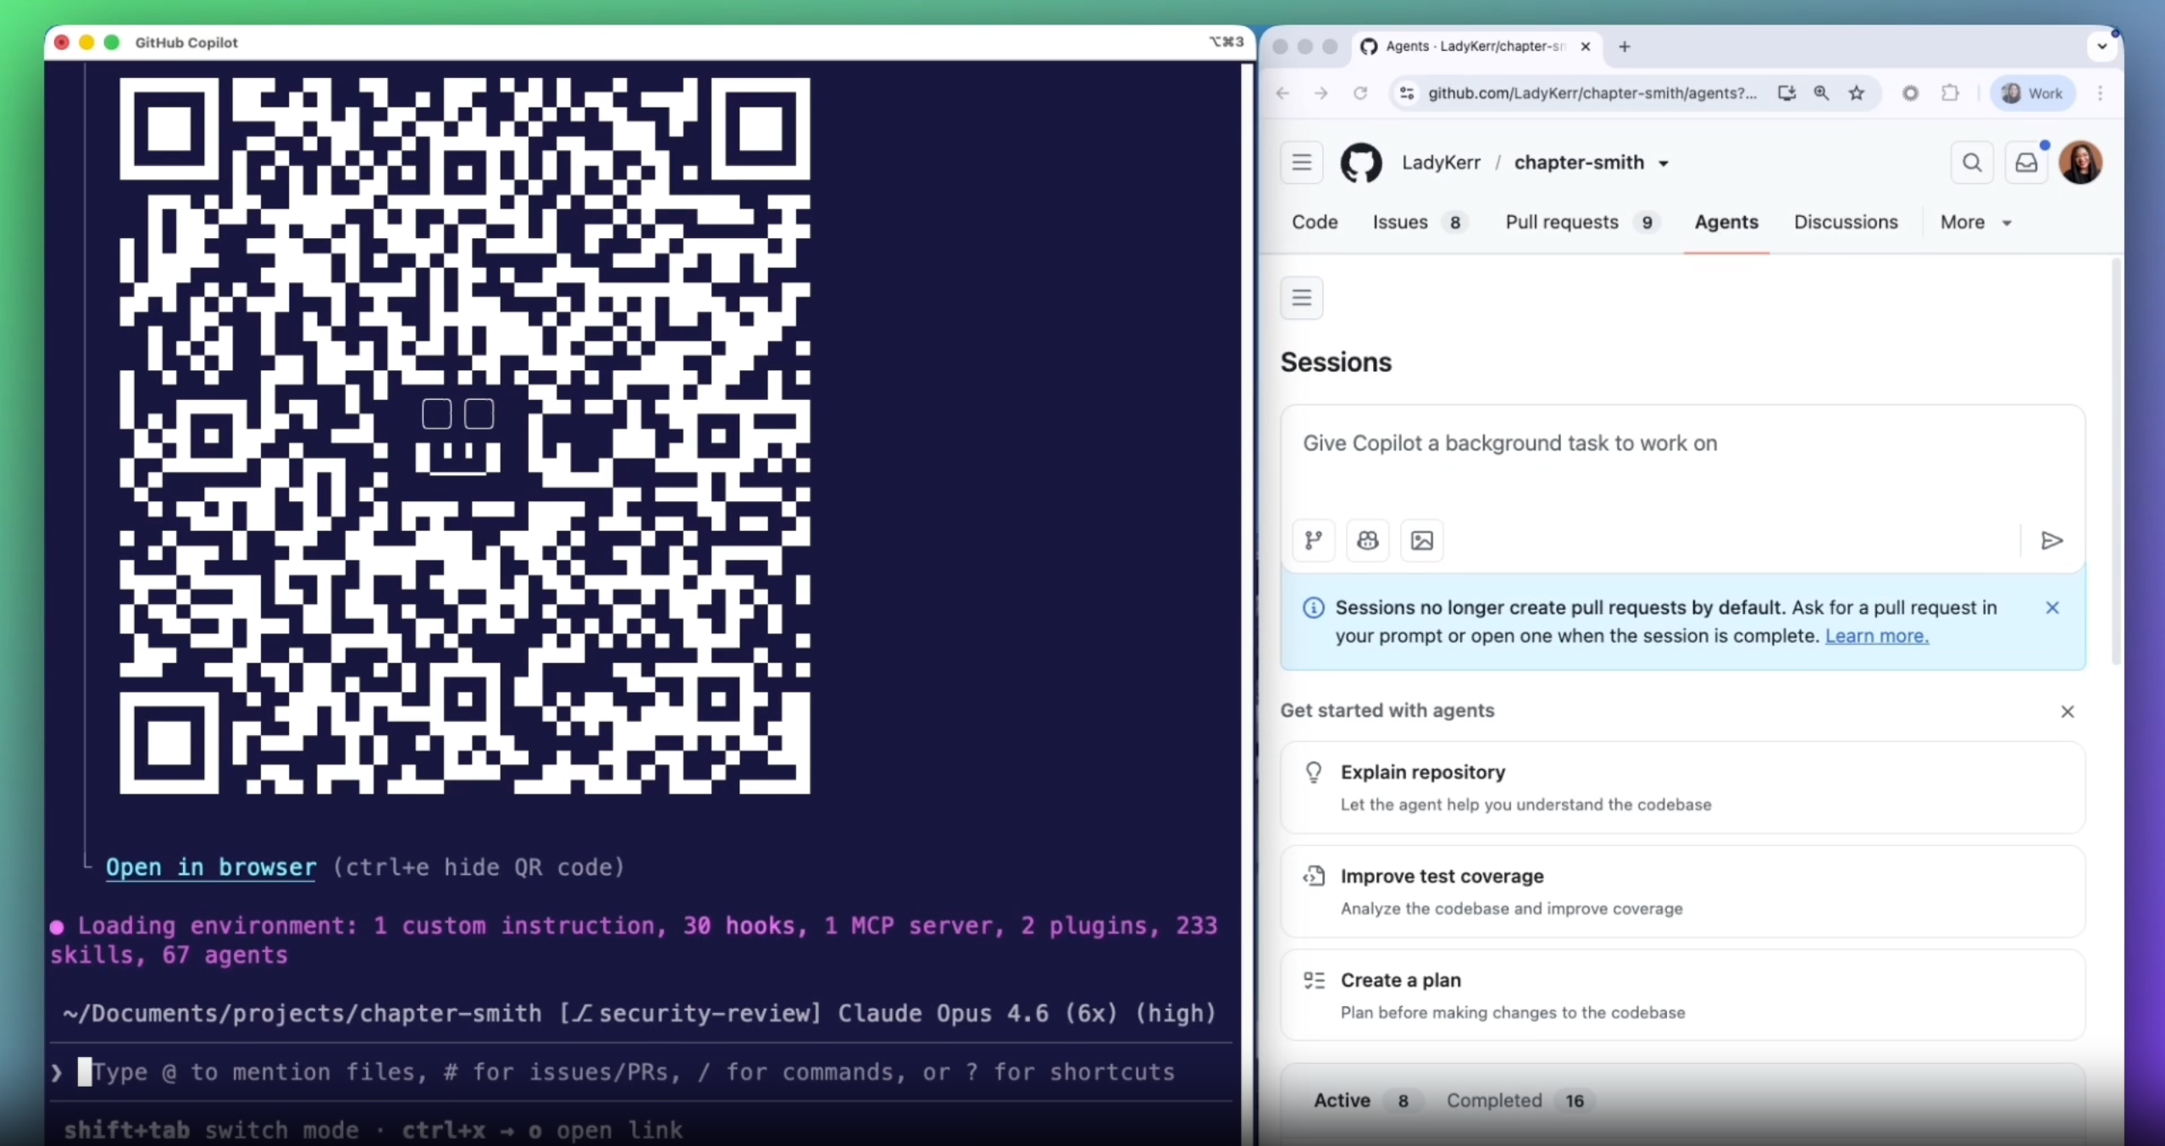
Task: Send the Copilot background task
Action: coord(2051,540)
